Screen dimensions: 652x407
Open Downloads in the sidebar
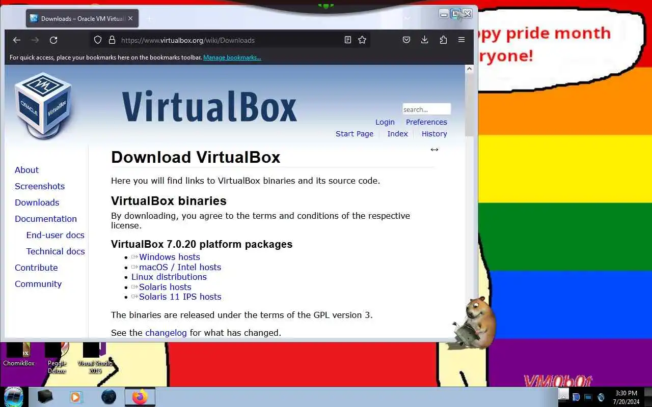tap(37, 202)
